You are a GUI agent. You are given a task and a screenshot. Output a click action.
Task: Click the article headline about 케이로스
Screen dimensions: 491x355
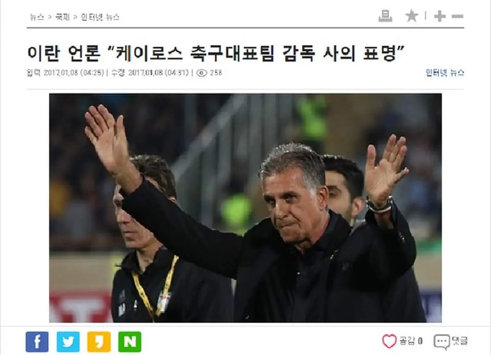(216, 53)
